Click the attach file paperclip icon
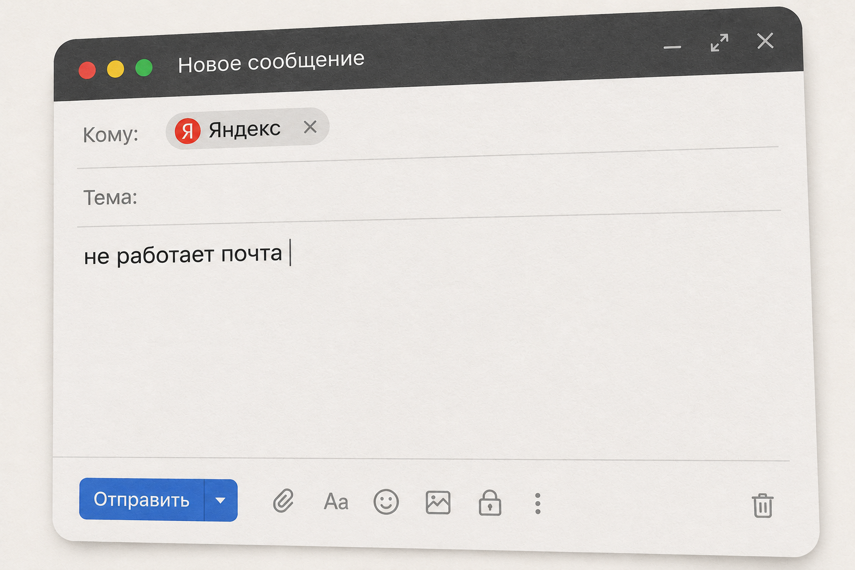855x570 pixels. coord(283,501)
